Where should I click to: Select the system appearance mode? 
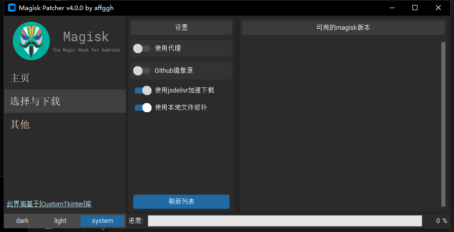(102, 221)
